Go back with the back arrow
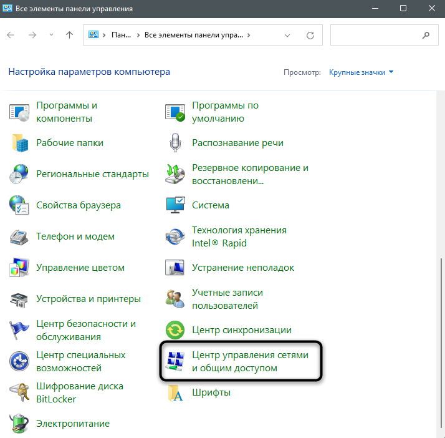Viewport: 445px width, 438px height. (x=11, y=35)
